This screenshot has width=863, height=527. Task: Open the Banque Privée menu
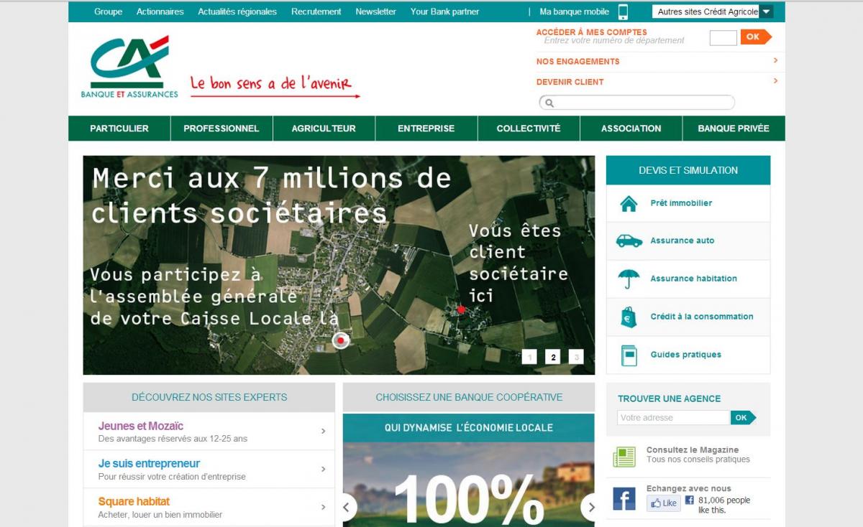734,129
